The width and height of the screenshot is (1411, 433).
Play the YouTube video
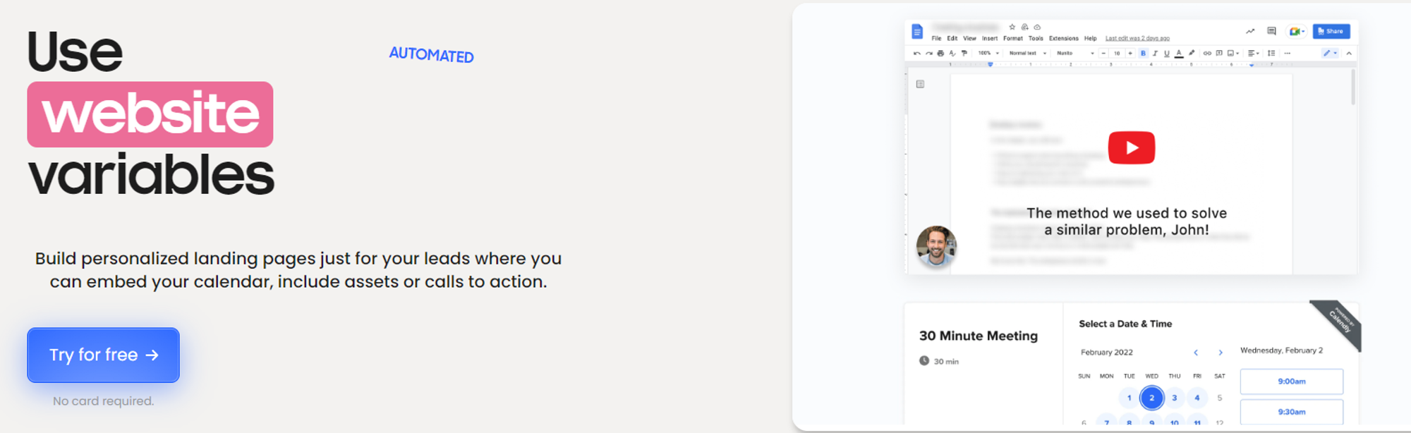tap(1131, 147)
